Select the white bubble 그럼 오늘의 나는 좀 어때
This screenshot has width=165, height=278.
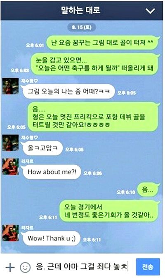pos(69,91)
